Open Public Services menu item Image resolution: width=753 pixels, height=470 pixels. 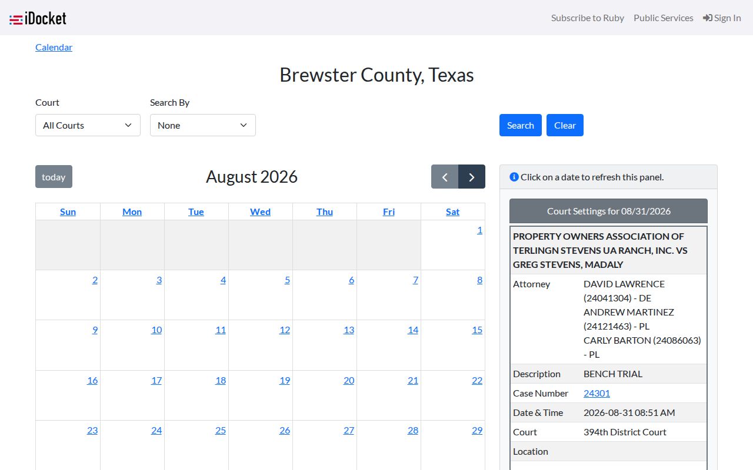click(x=664, y=18)
